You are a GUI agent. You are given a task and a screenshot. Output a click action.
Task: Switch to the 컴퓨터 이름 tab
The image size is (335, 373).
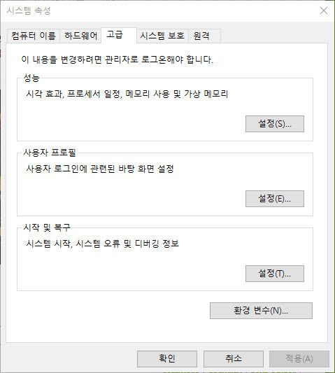pyautogui.click(x=34, y=36)
